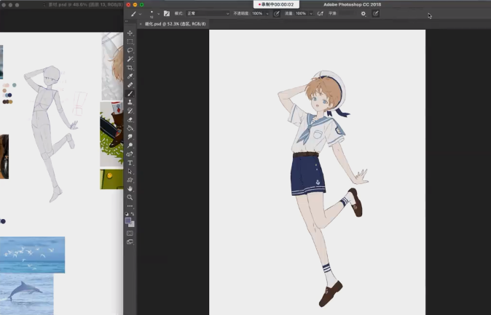Click the foreground color swatch

pos(128,220)
